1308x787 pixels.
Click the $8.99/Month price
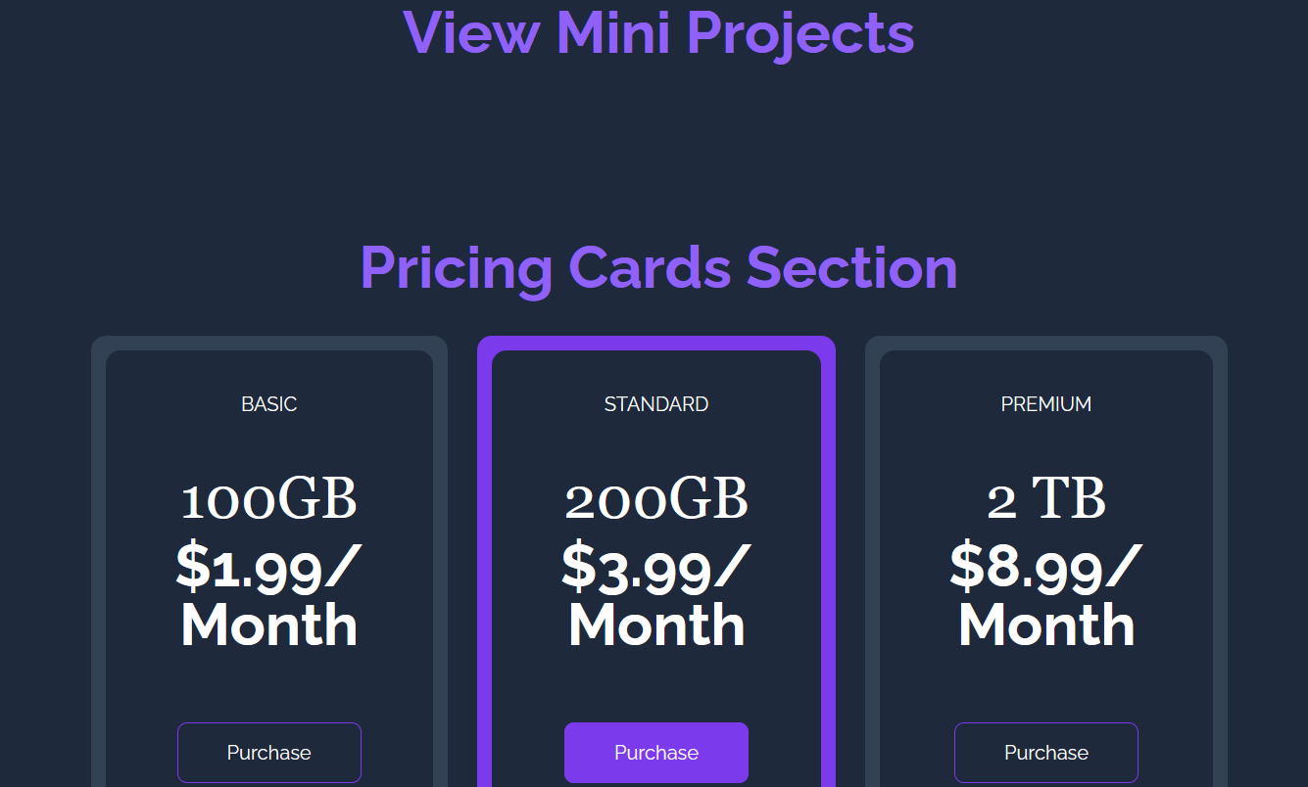point(1046,595)
